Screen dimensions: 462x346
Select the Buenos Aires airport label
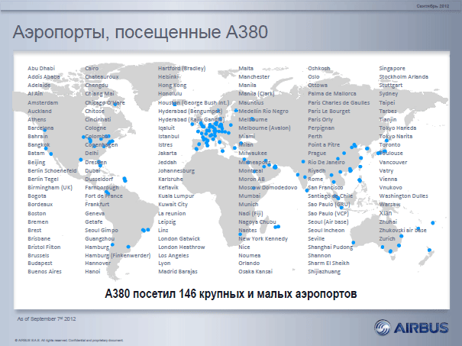click(44, 270)
